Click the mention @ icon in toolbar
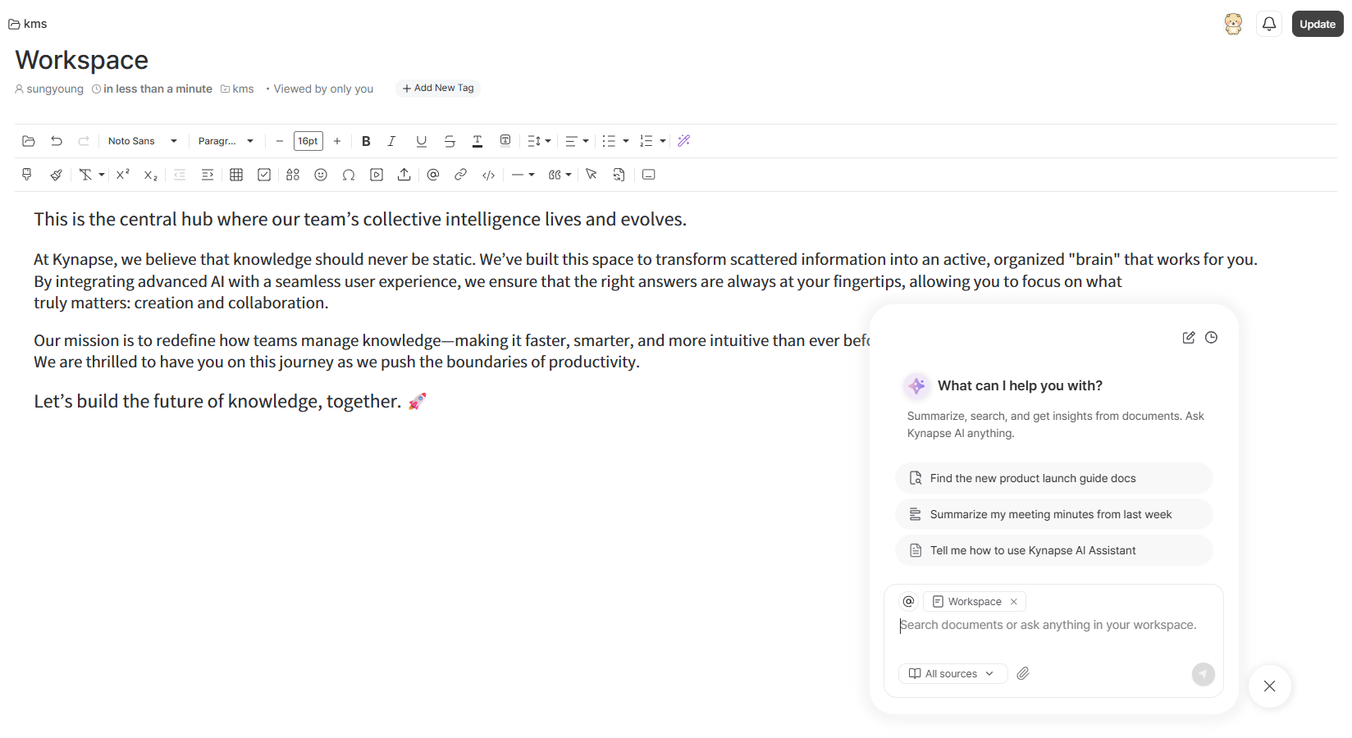Viewport: 1352px width, 738px height. 433,175
